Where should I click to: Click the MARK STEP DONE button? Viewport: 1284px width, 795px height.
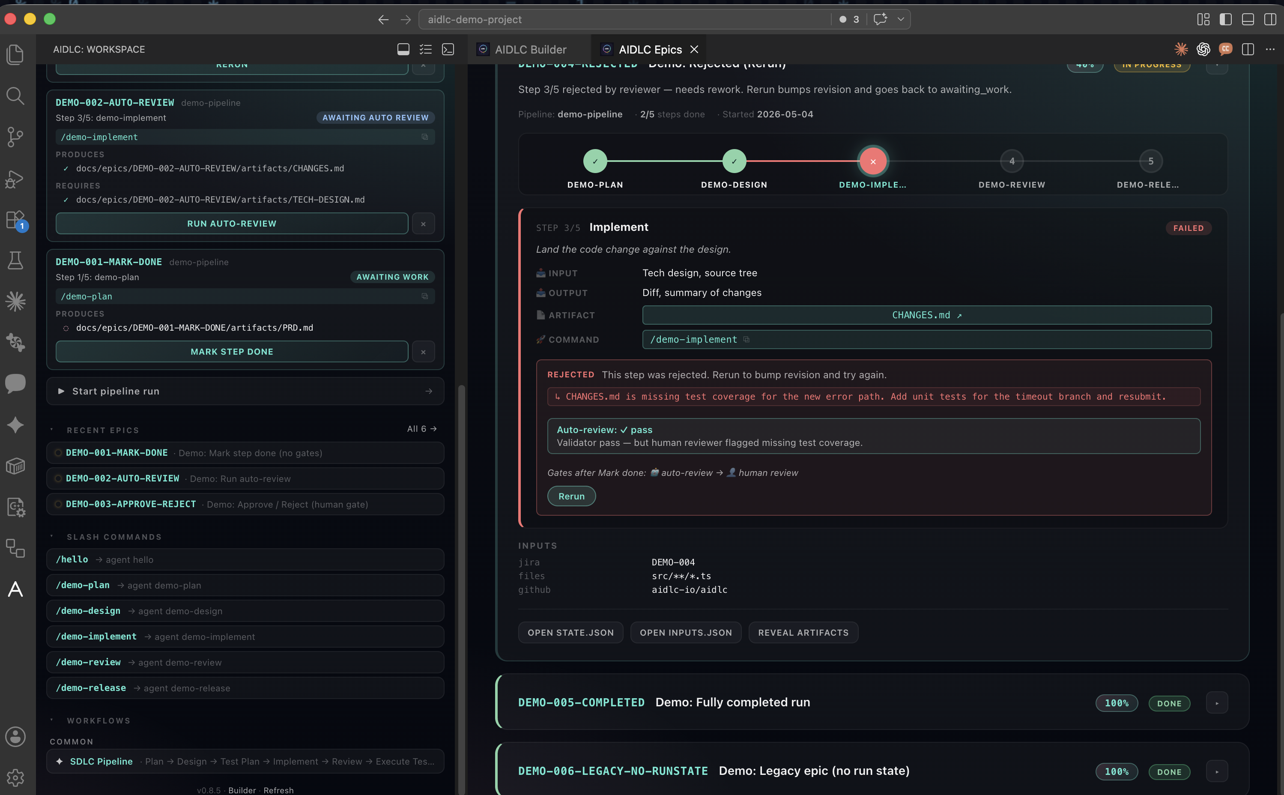point(232,351)
